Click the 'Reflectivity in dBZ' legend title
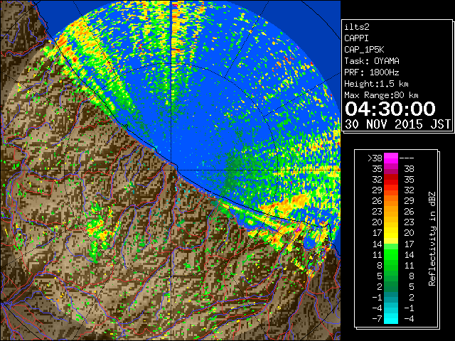The height and width of the screenshot is (341, 455). [432, 239]
